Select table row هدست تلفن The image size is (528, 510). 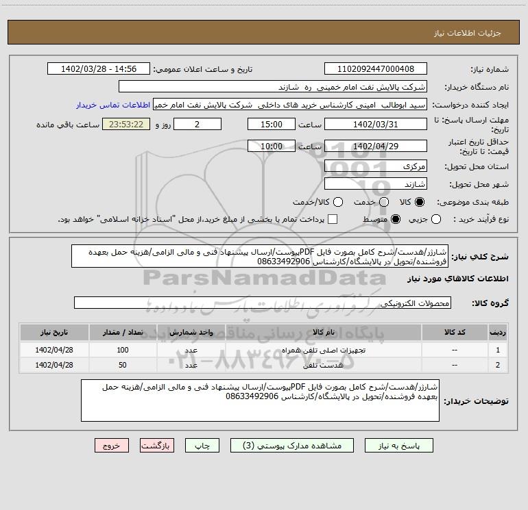click(263, 365)
